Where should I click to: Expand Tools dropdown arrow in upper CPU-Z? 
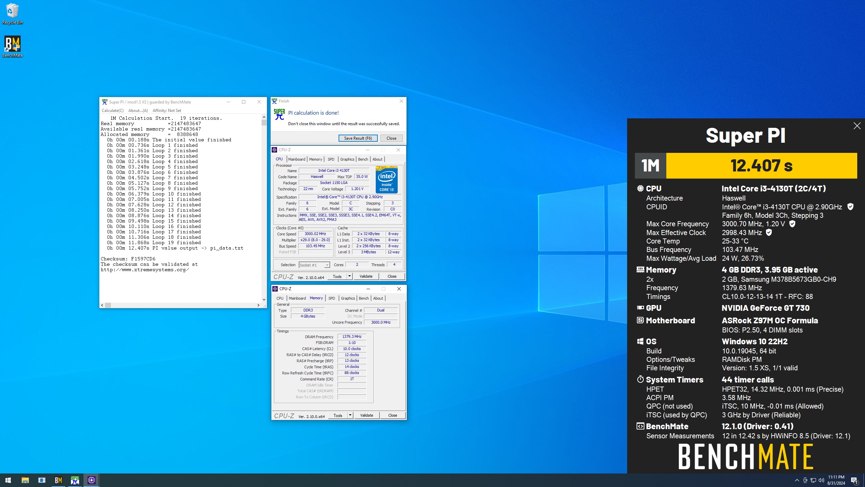[349, 276]
